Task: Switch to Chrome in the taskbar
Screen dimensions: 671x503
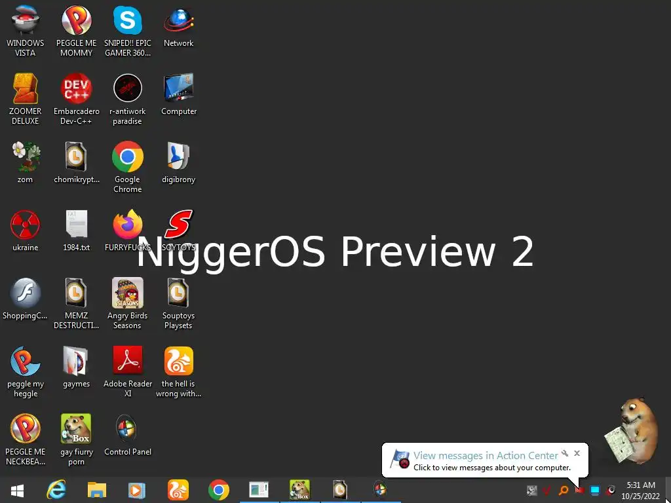Action: pyautogui.click(x=219, y=490)
